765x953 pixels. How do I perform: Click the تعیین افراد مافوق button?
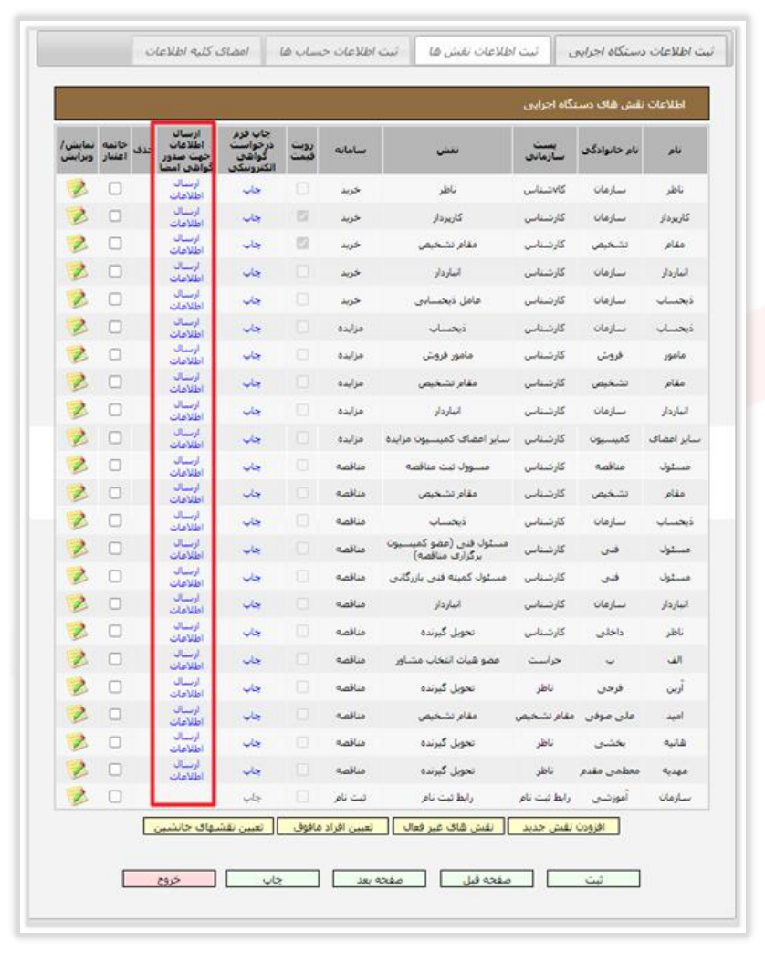(332, 827)
